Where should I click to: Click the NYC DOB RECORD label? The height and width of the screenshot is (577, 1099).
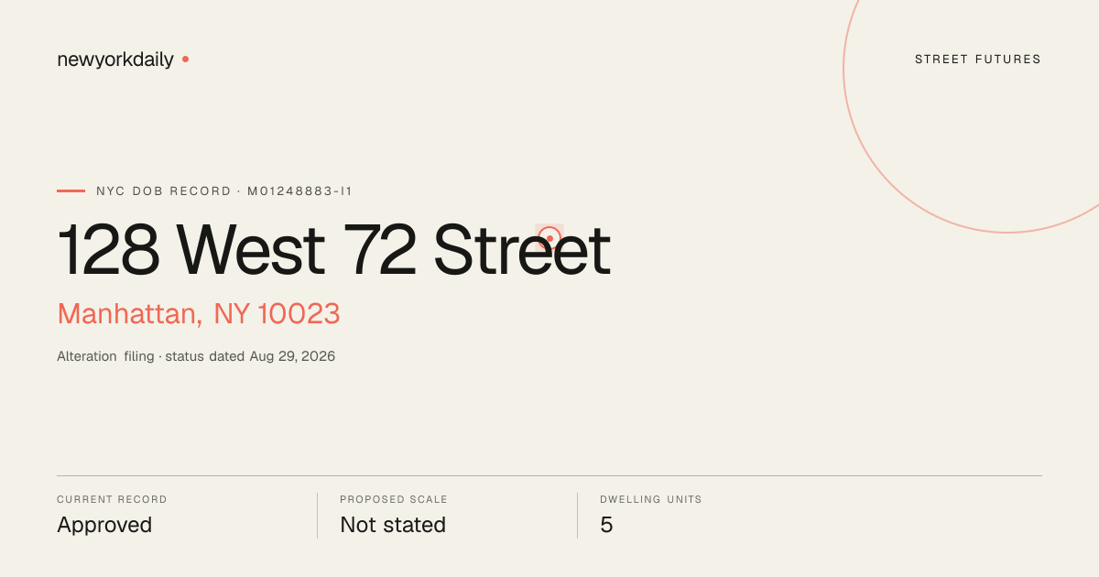coord(164,191)
